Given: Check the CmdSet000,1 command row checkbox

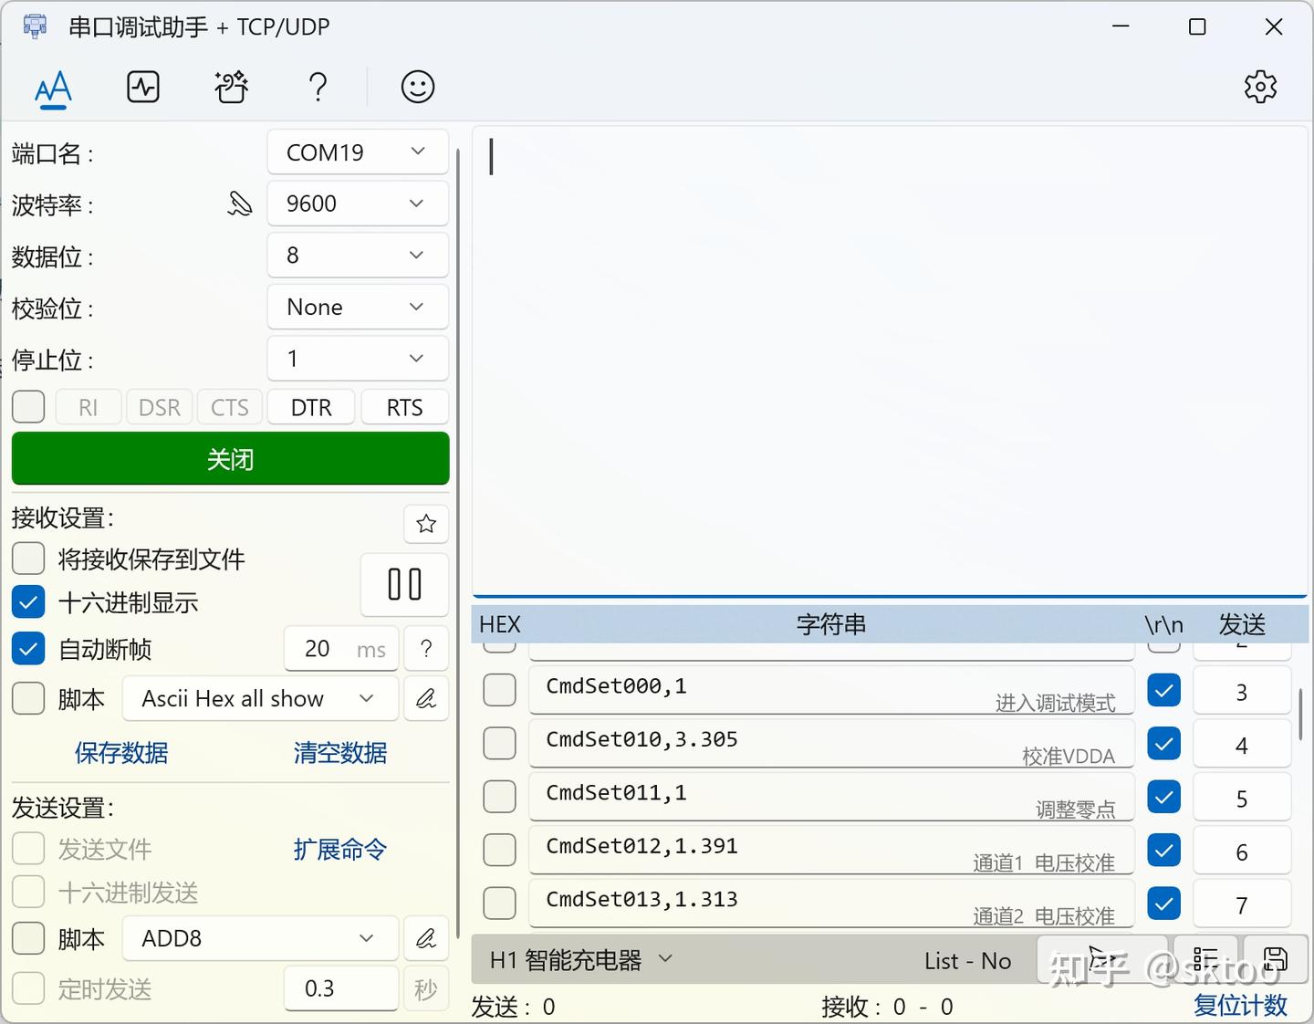Looking at the screenshot, I should click(x=499, y=691).
